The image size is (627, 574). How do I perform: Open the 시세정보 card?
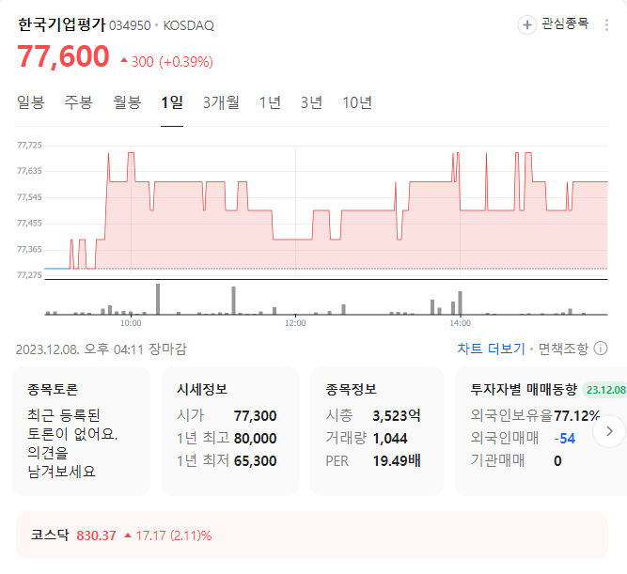230,431
